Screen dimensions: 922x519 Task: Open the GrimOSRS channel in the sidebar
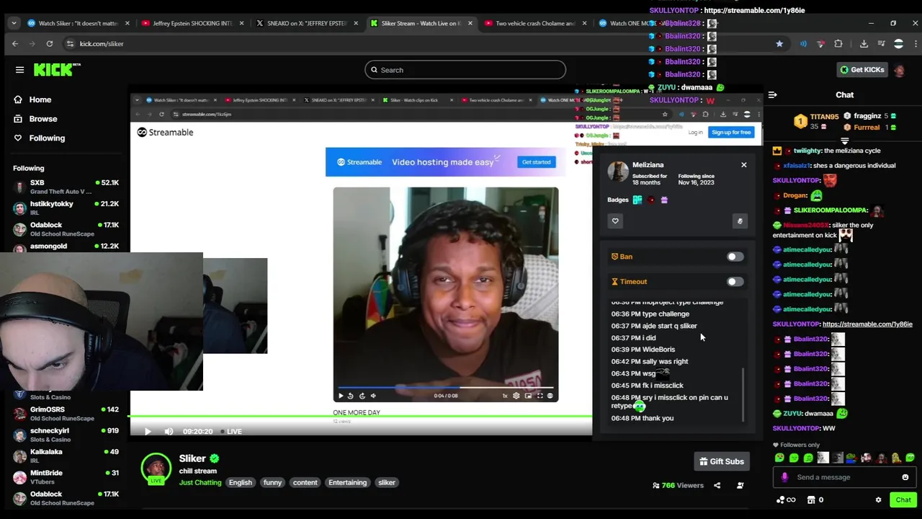(65, 414)
